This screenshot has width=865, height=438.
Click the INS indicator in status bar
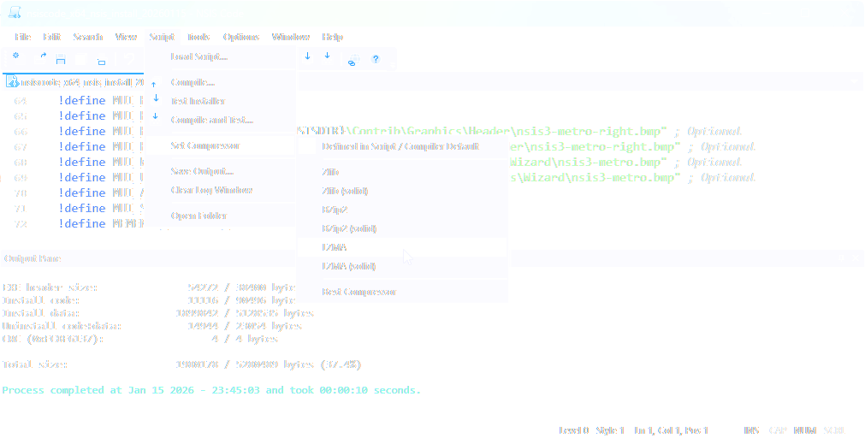coord(751,430)
